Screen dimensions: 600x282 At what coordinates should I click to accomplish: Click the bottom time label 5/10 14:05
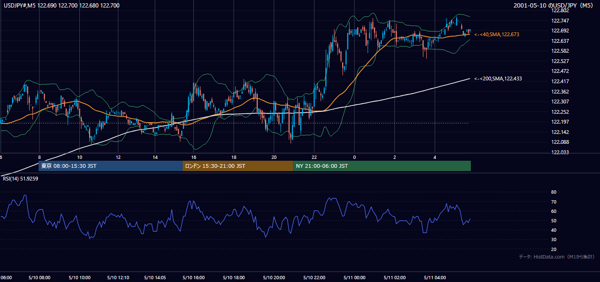click(155, 277)
